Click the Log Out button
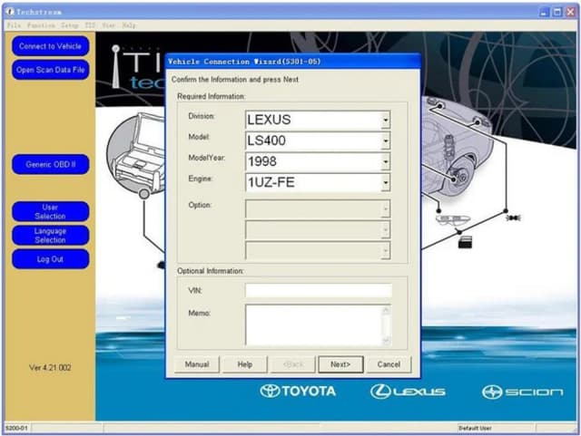581x436 pixels. 51,259
